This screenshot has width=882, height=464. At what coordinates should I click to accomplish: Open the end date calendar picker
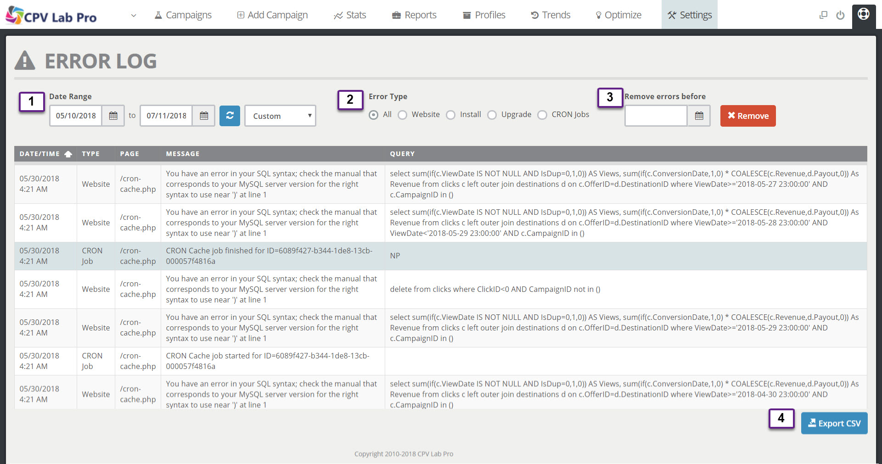tap(204, 116)
